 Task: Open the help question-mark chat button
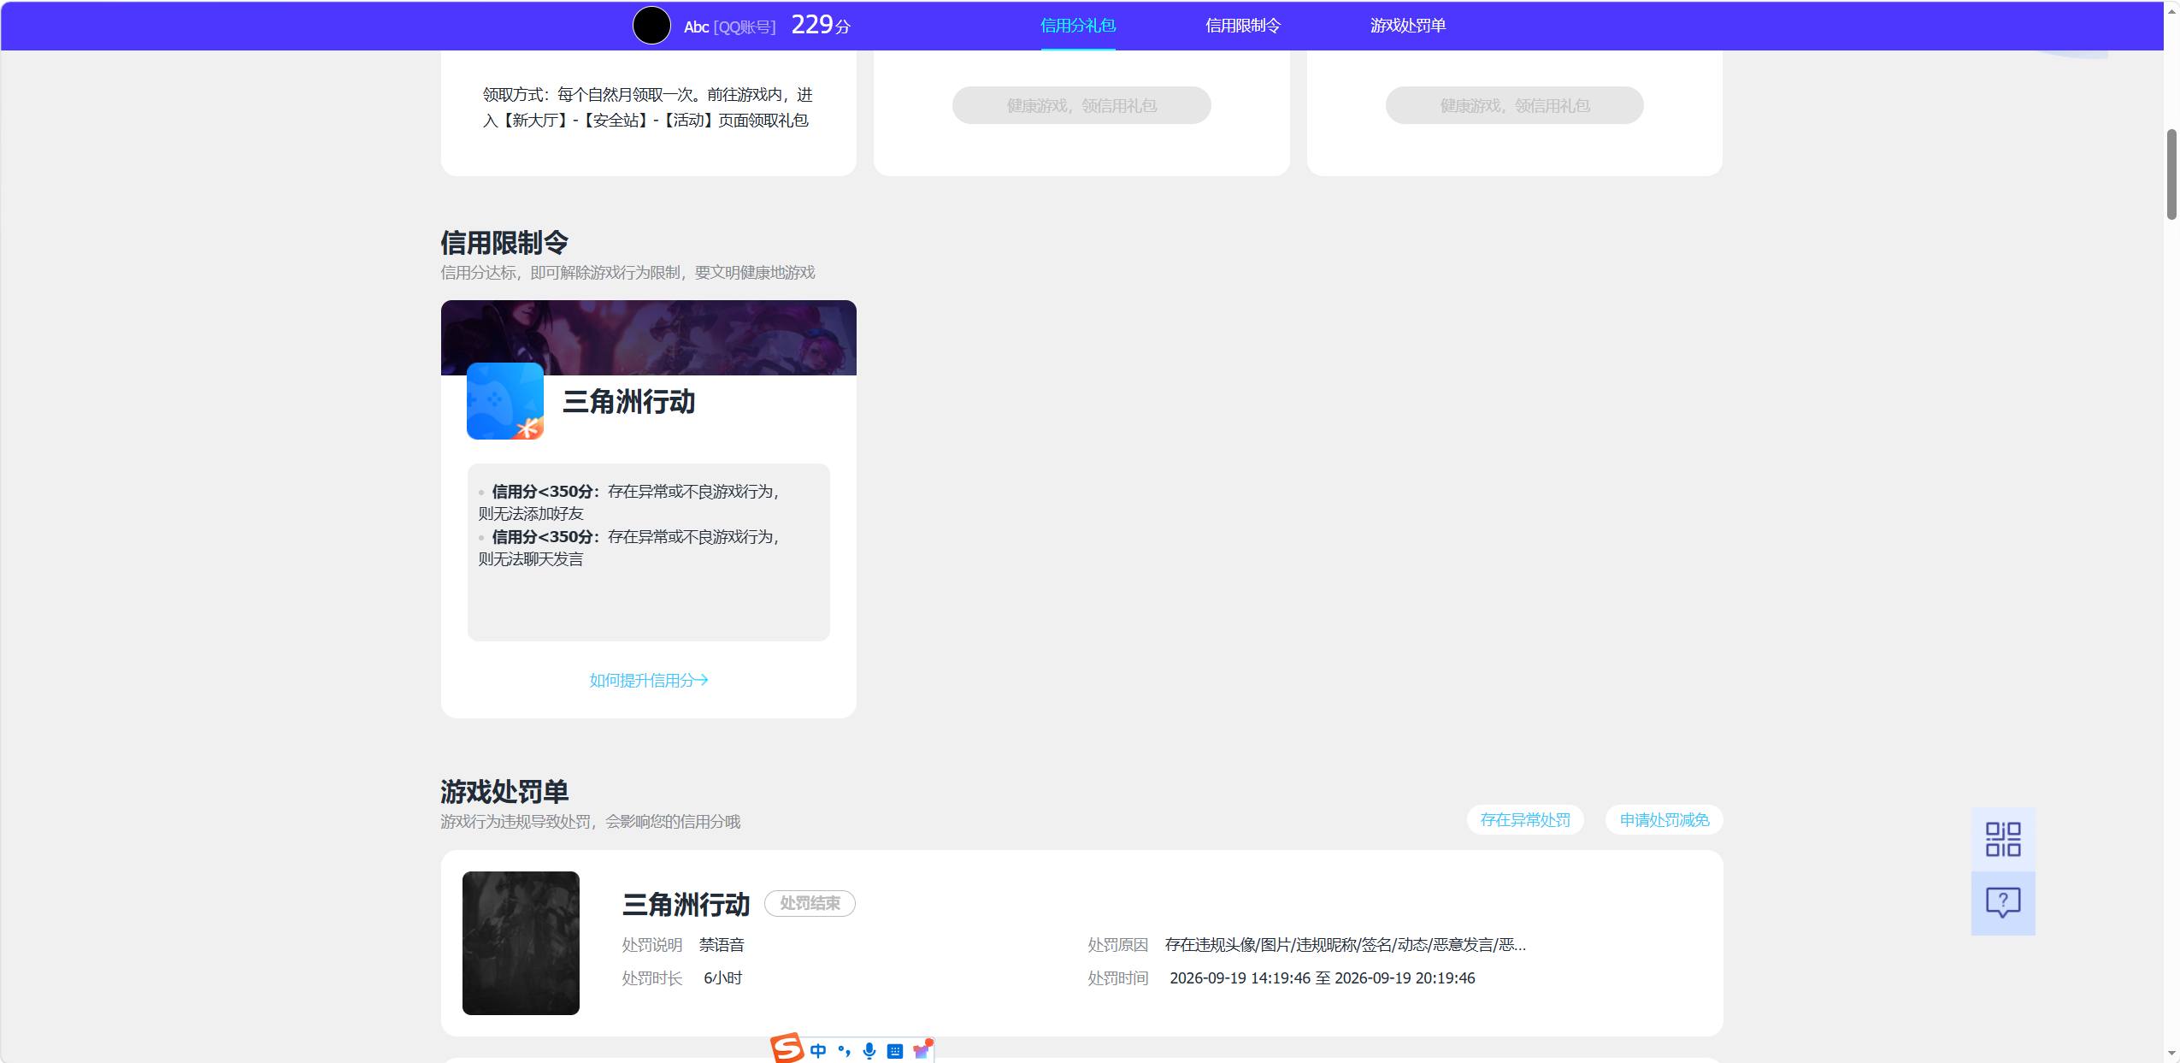tap(2003, 903)
